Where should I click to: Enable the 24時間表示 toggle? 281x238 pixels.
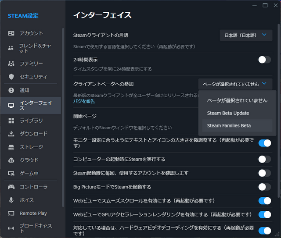pos(264,60)
